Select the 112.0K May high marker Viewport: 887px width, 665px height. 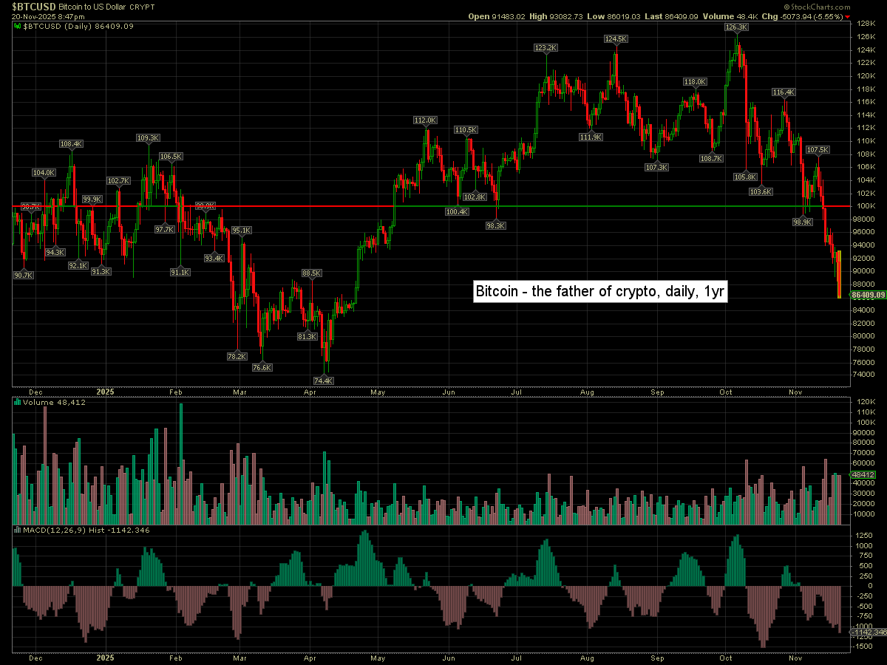(x=425, y=120)
